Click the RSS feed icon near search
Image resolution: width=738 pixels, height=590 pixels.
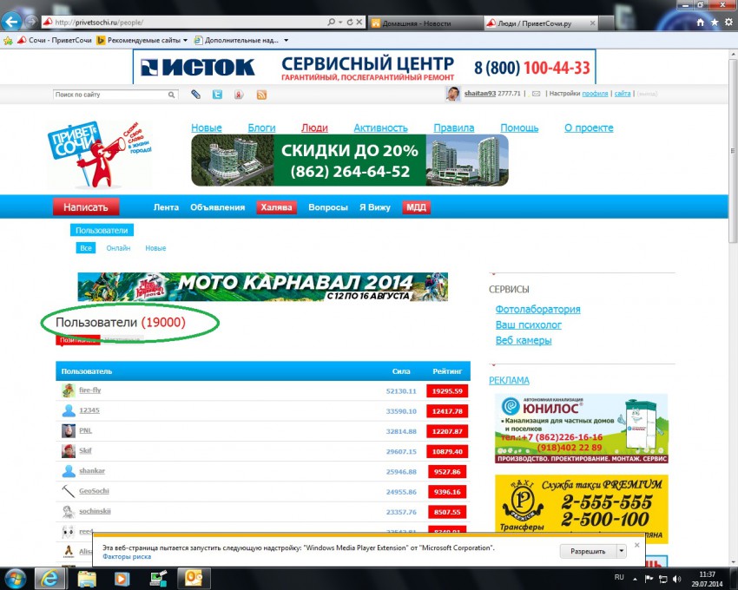[260, 95]
